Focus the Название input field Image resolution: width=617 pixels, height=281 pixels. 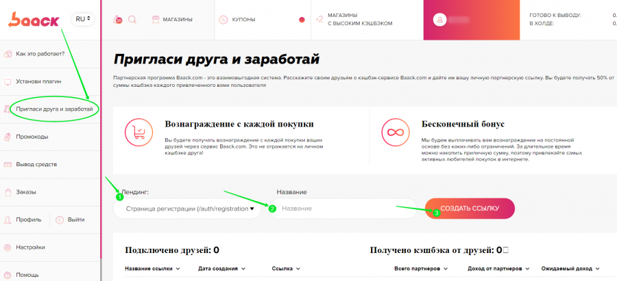click(x=342, y=209)
